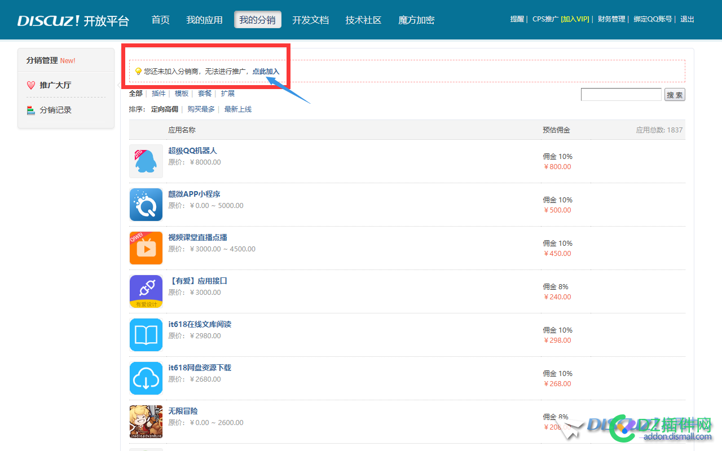722x451 pixels.
Task: Click the heart icon beside 推广大厅
Action: pyautogui.click(x=31, y=85)
